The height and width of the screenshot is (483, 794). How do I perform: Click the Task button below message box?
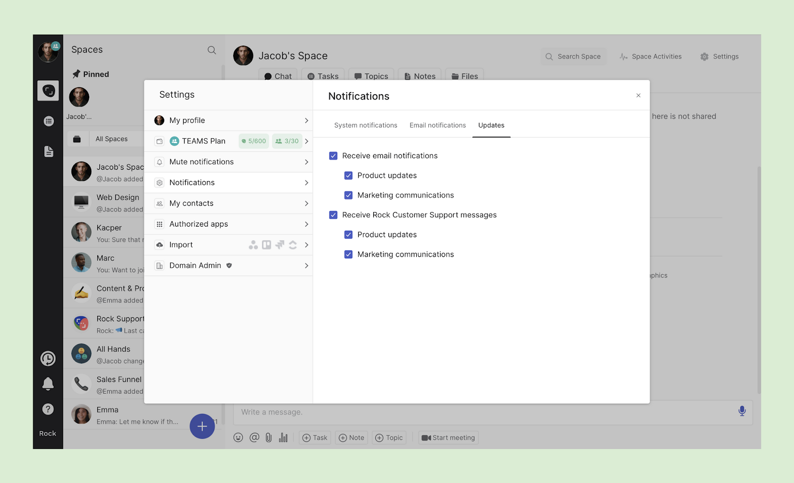click(x=315, y=438)
